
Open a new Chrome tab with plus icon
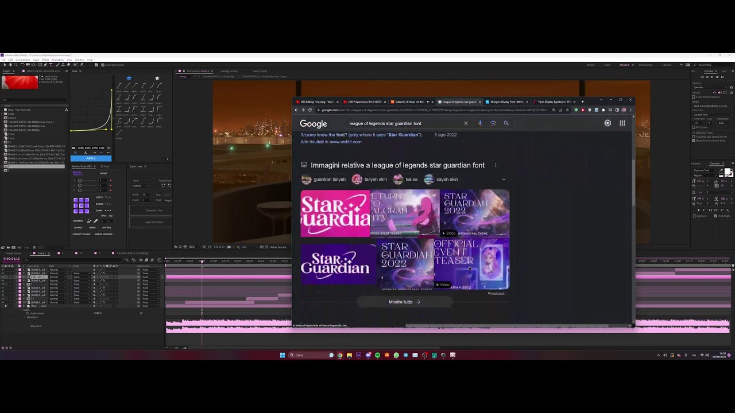point(582,102)
